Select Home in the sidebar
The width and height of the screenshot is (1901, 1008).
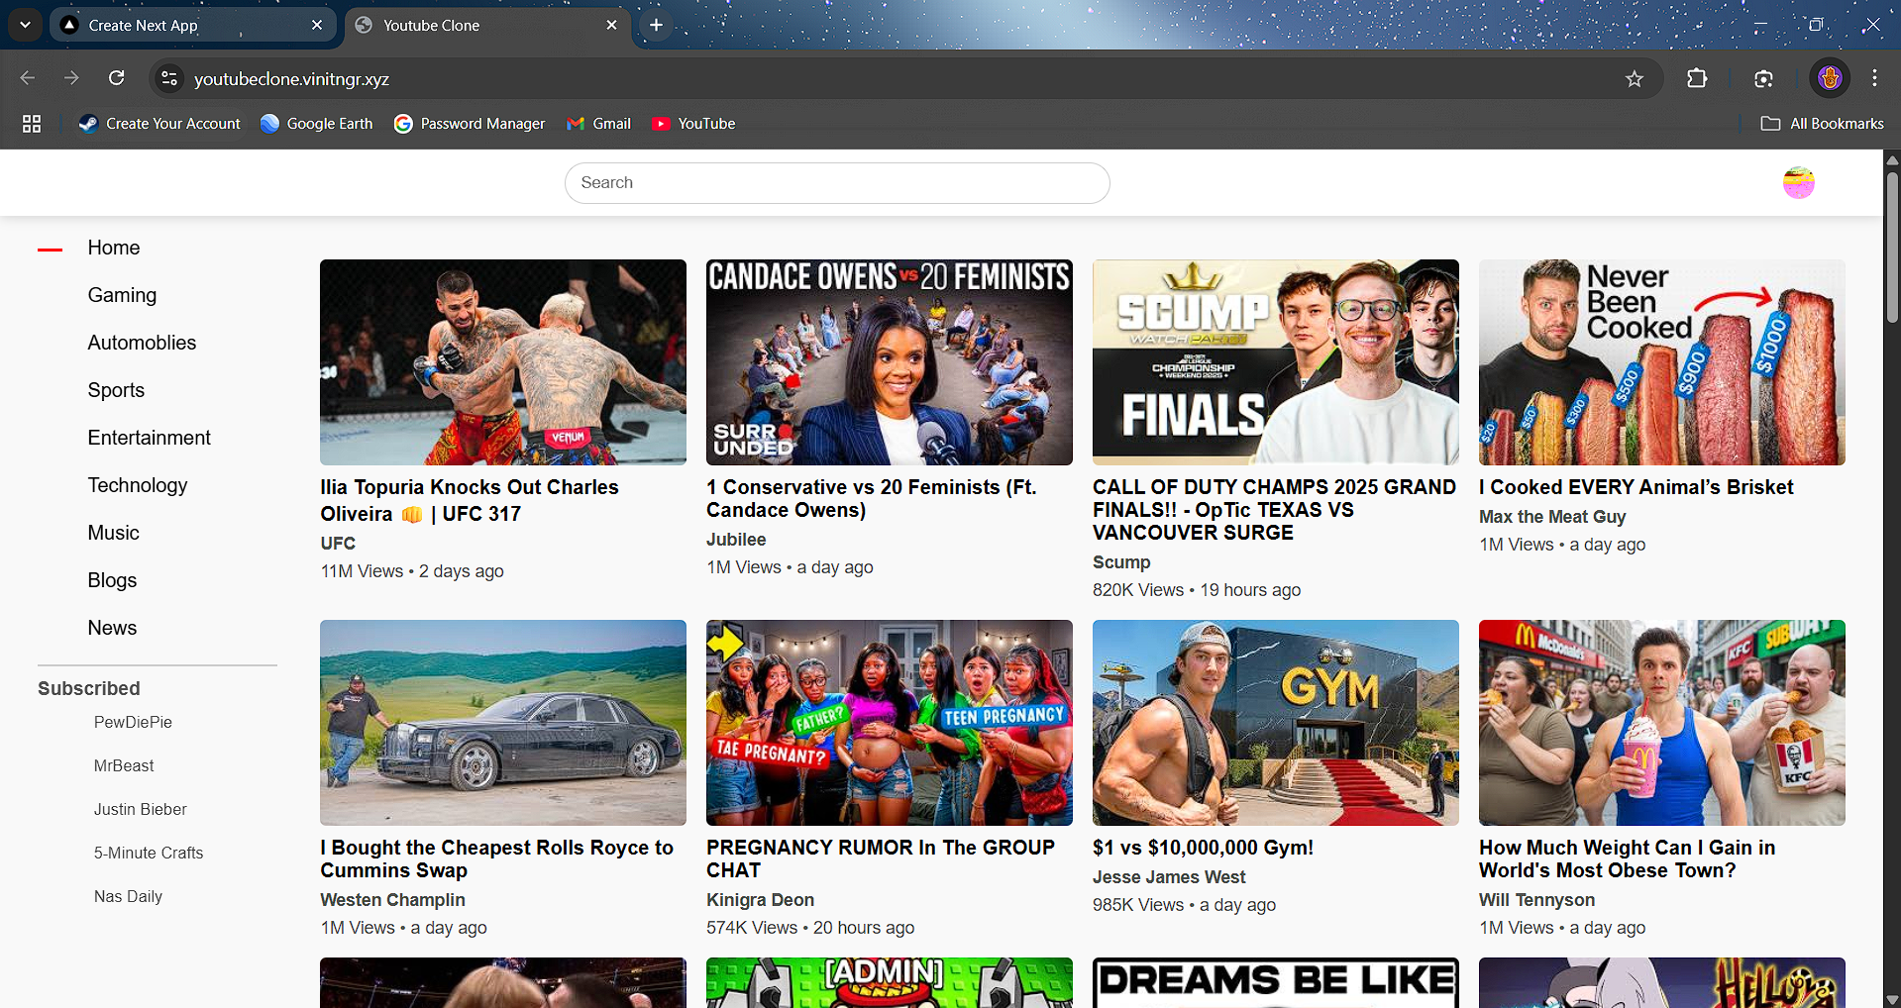[x=114, y=248]
